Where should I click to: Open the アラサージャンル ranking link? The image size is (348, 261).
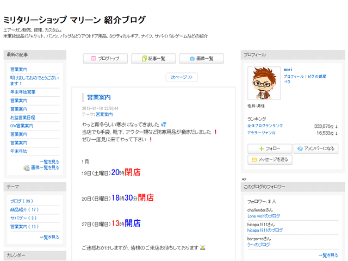tap(262, 133)
